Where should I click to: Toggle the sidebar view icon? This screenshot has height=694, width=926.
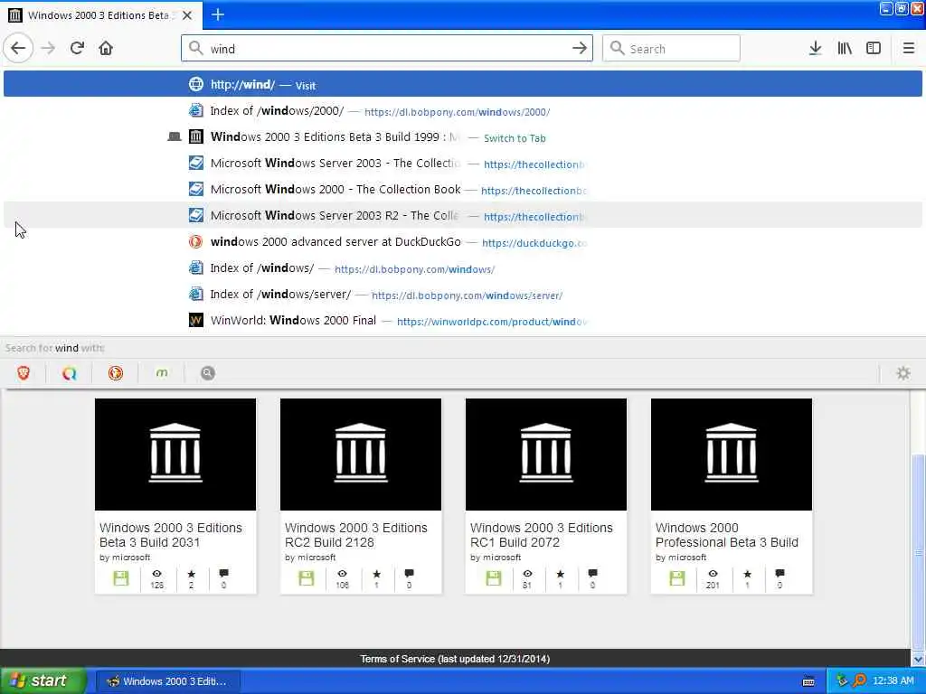coord(874,49)
